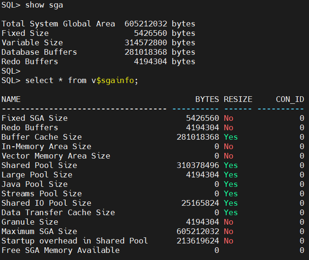Click the 'Shared Pool Size' row name
The width and height of the screenshot is (309, 260).
(39, 165)
